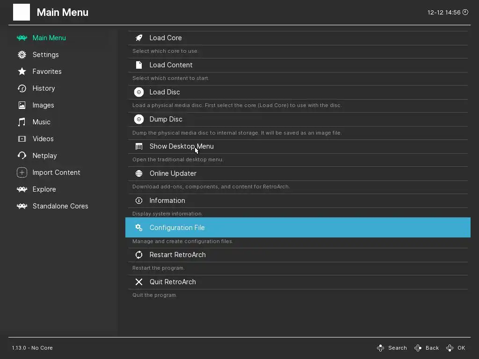Click the star icon for Favorites
Image resolution: width=479 pixels, height=359 pixels.
click(x=22, y=72)
